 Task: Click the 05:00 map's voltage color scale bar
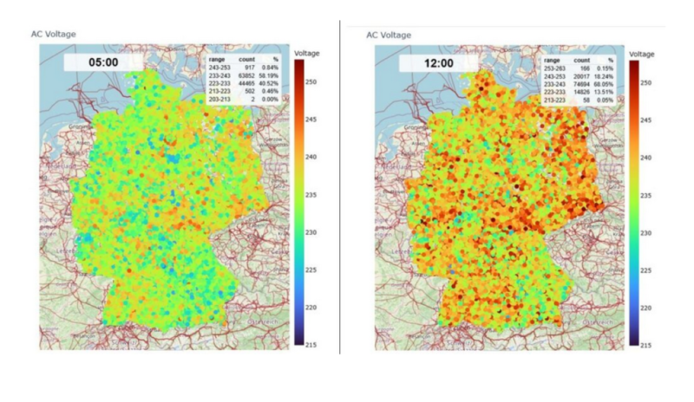coord(299,202)
